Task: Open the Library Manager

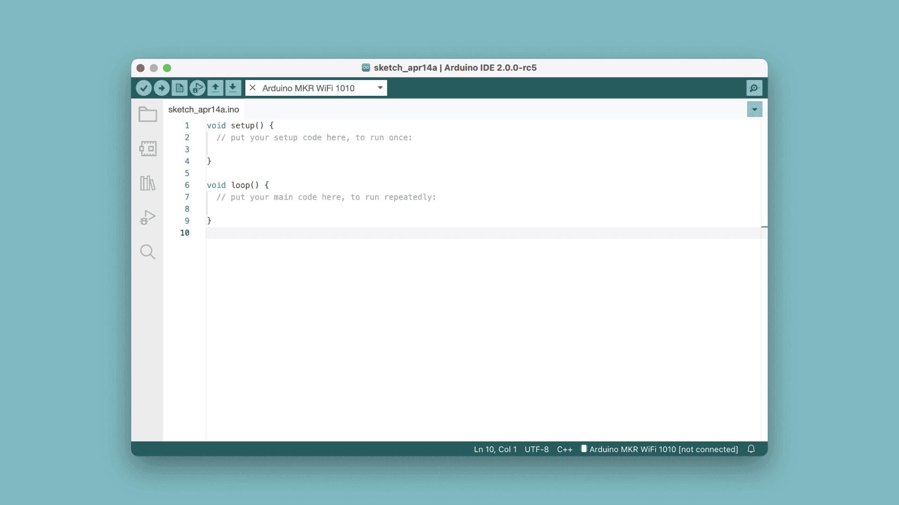Action: 148,183
